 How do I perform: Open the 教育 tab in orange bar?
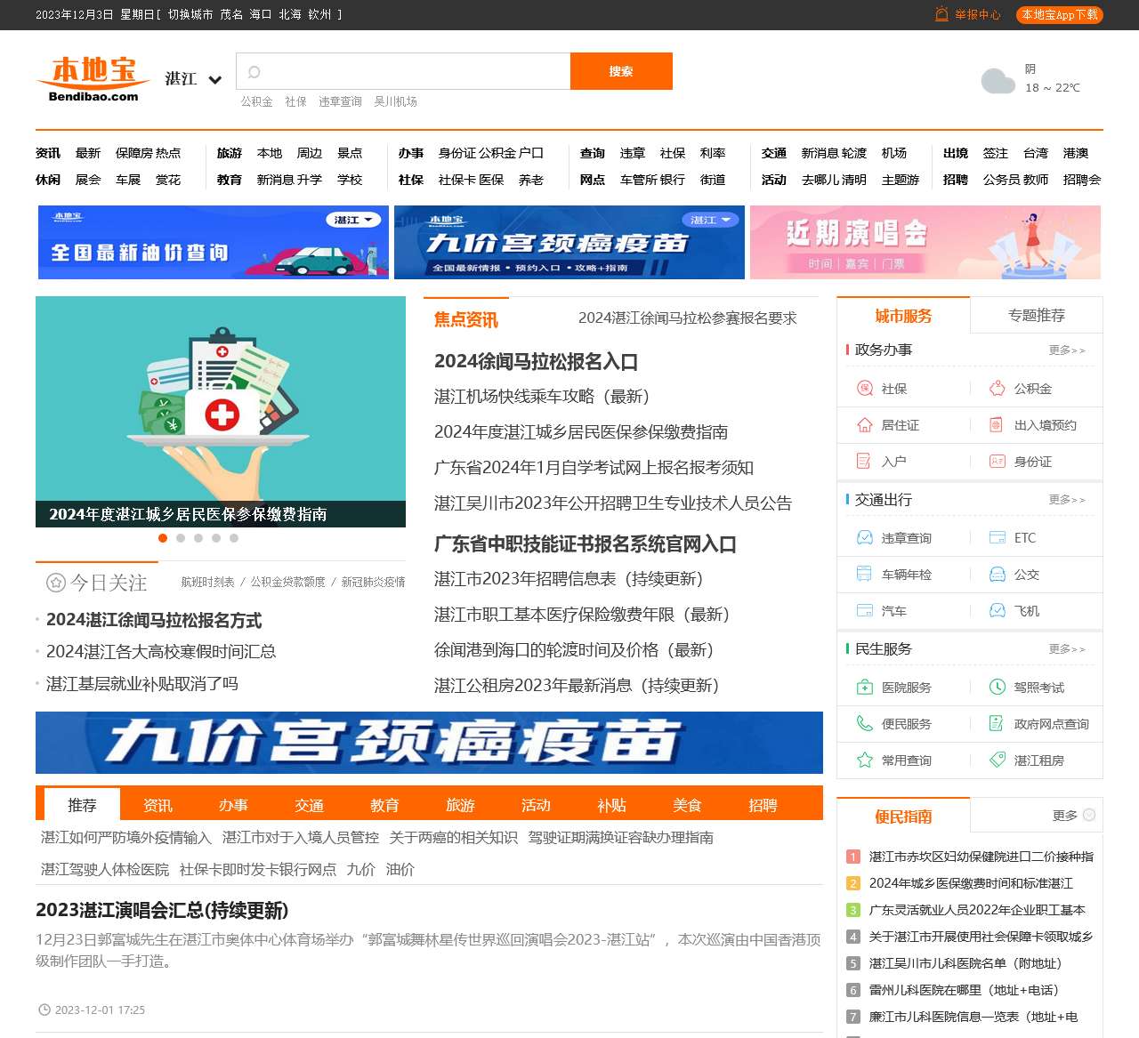[384, 805]
